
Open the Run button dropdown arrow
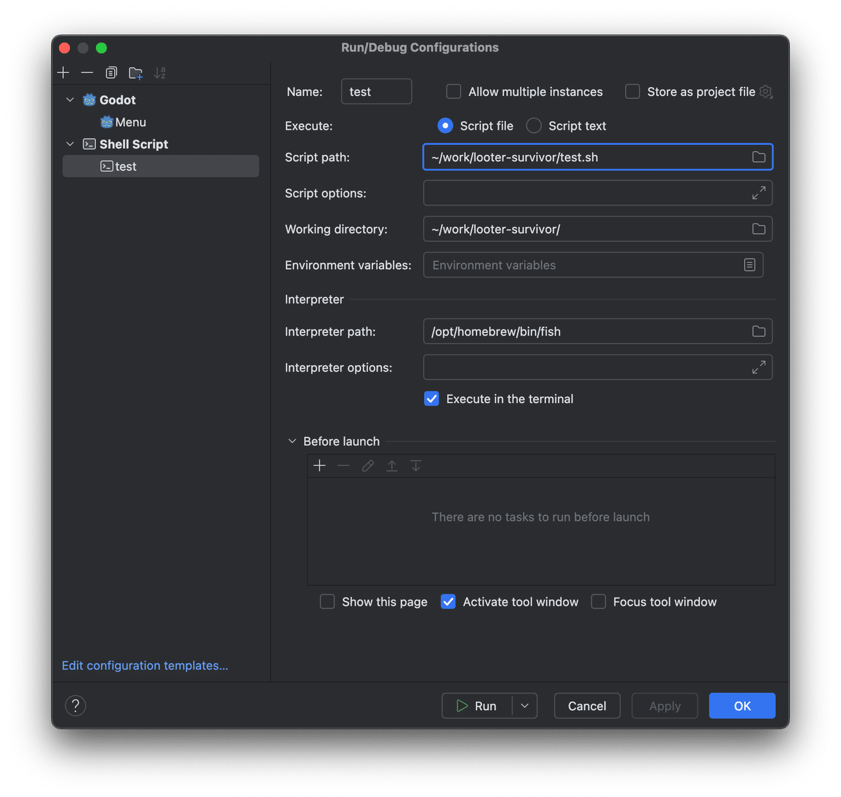(x=524, y=706)
